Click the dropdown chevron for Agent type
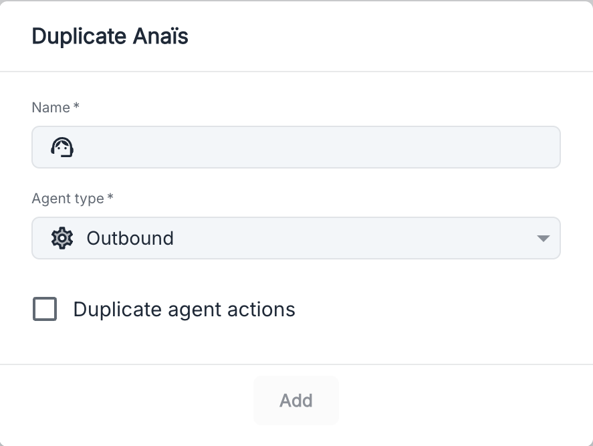593x446 pixels. pyautogui.click(x=543, y=238)
